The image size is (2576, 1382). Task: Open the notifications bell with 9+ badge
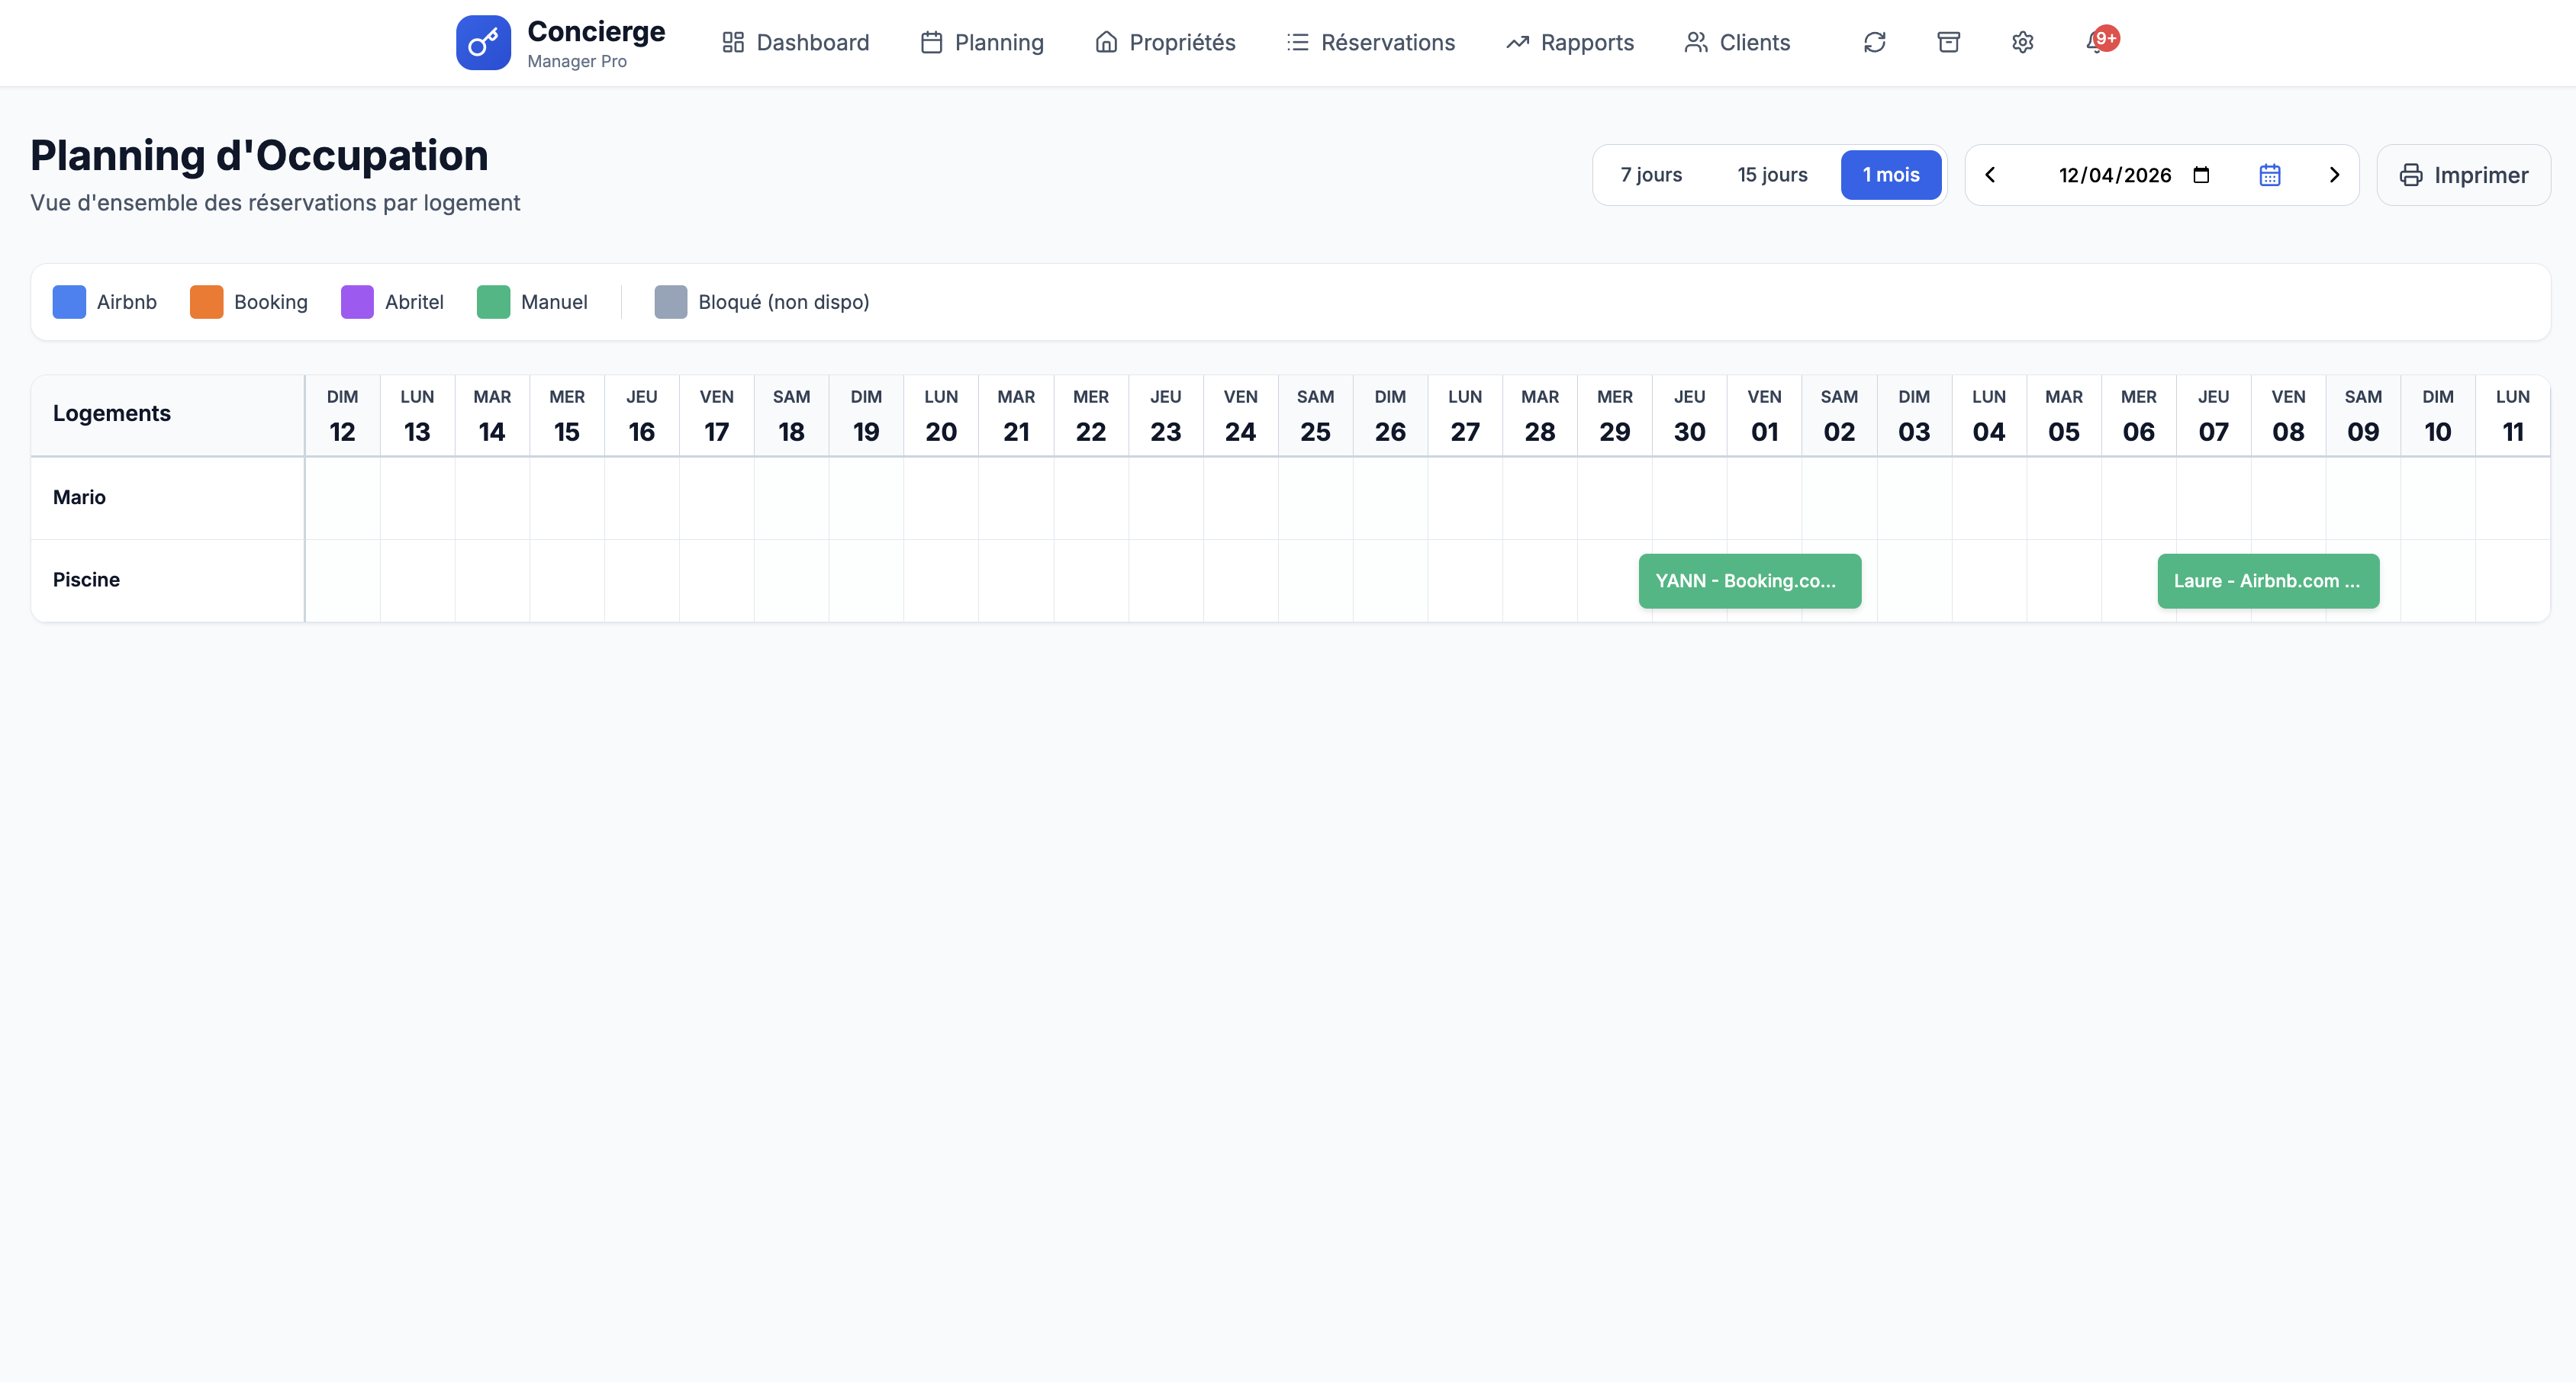tap(2097, 42)
